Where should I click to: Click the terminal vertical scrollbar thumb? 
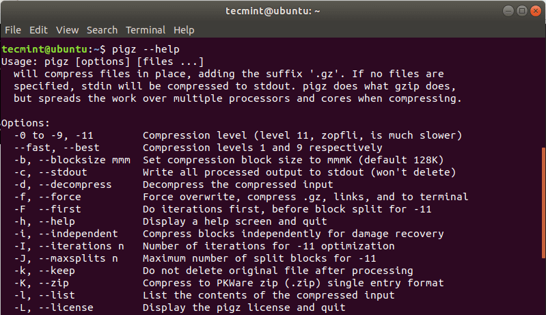pos(543,203)
